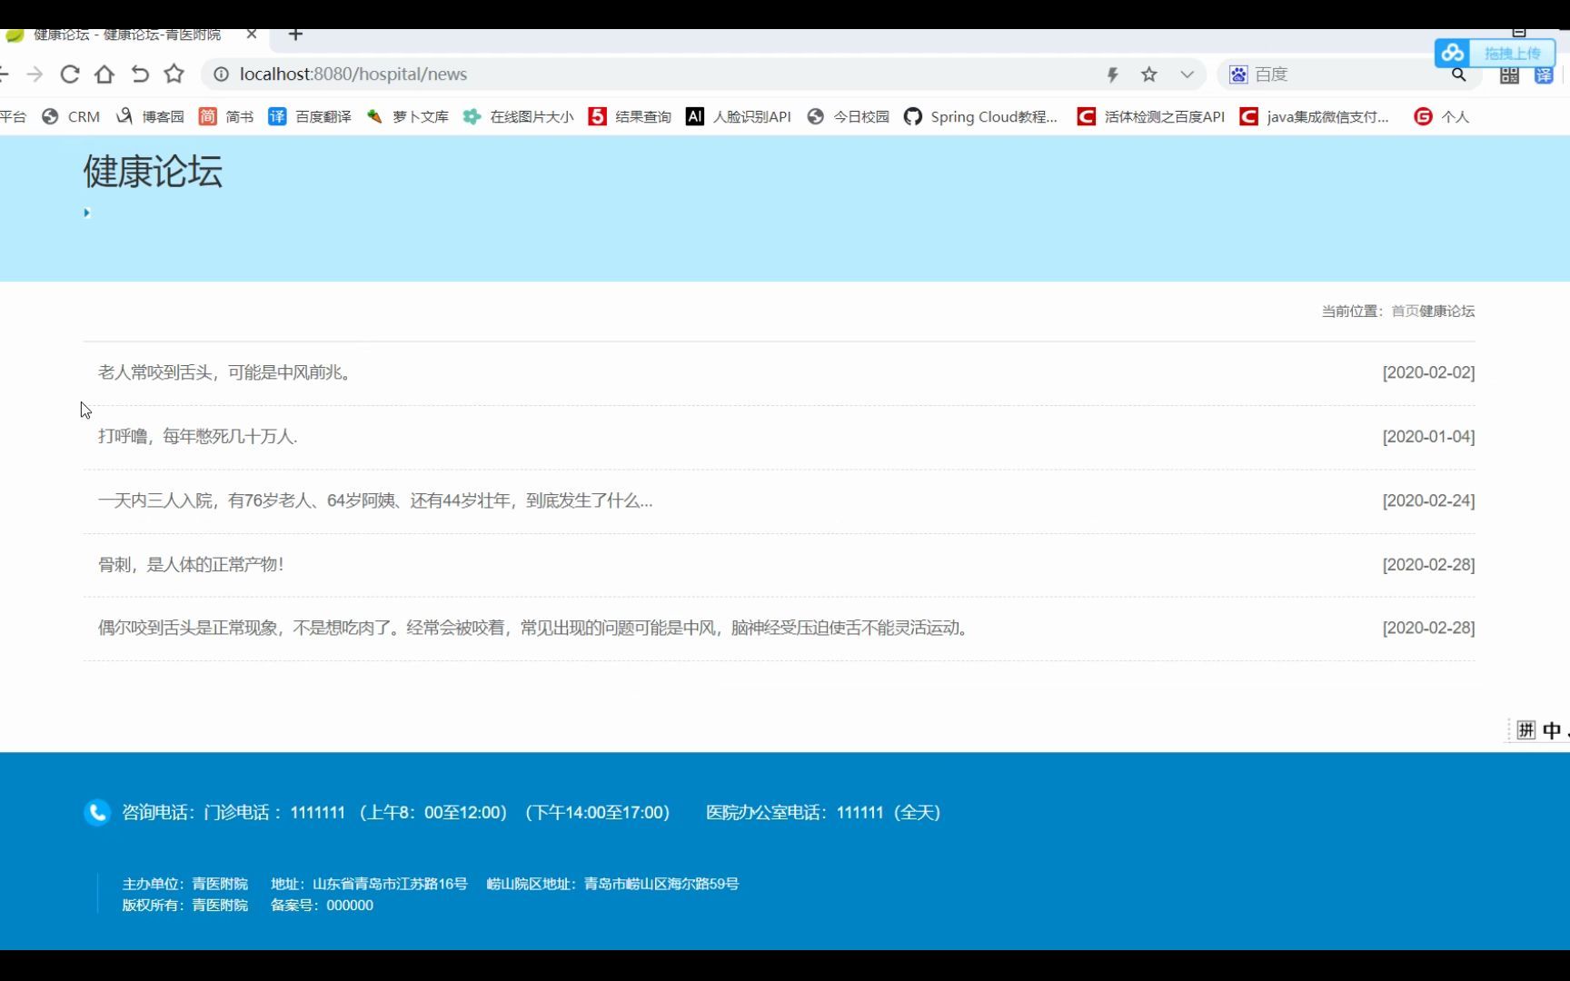Open the article 打呼噜，每年憋死几十万人
The width and height of the screenshot is (1570, 981).
[x=198, y=436]
